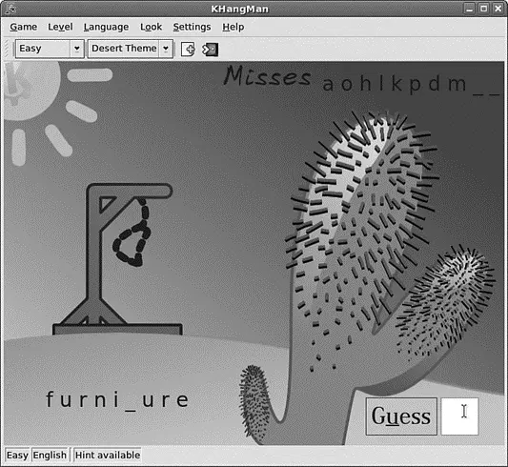Select the Easy level combo box

[x=50, y=49]
